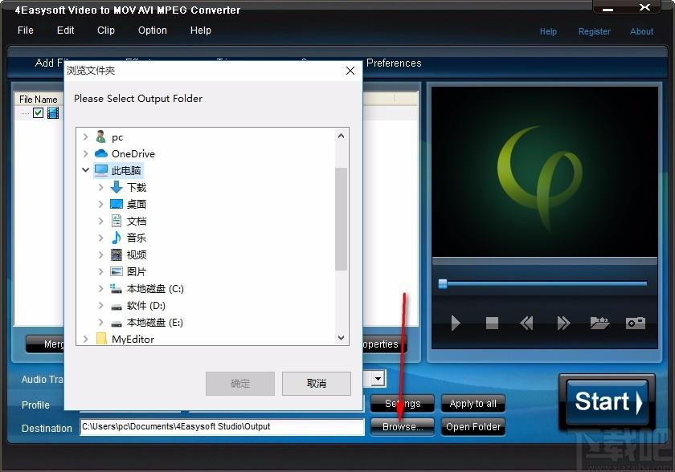Click the 软件 (D:) drive icon

[x=117, y=307]
